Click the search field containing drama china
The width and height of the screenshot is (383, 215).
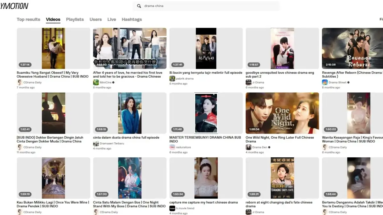coord(206,6)
